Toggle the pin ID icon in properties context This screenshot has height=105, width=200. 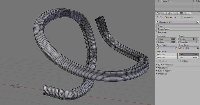coord(157,17)
